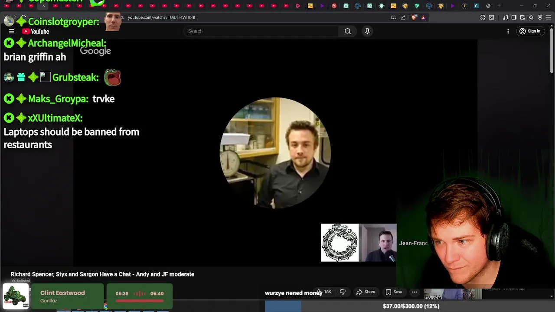Viewport: 555px width, 312px height.
Task: Open the music note media control icon
Action: [505, 17]
